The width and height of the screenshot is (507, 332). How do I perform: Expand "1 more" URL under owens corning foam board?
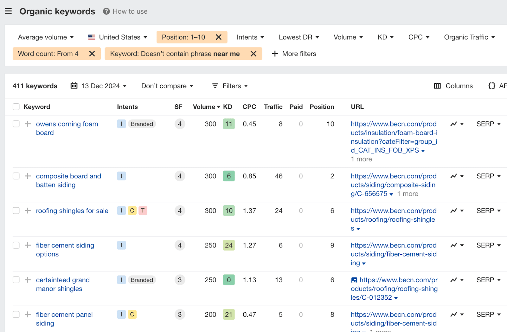[361, 159]
